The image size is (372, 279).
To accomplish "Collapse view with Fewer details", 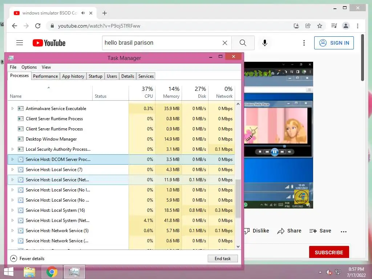I will tap(27, 259).
